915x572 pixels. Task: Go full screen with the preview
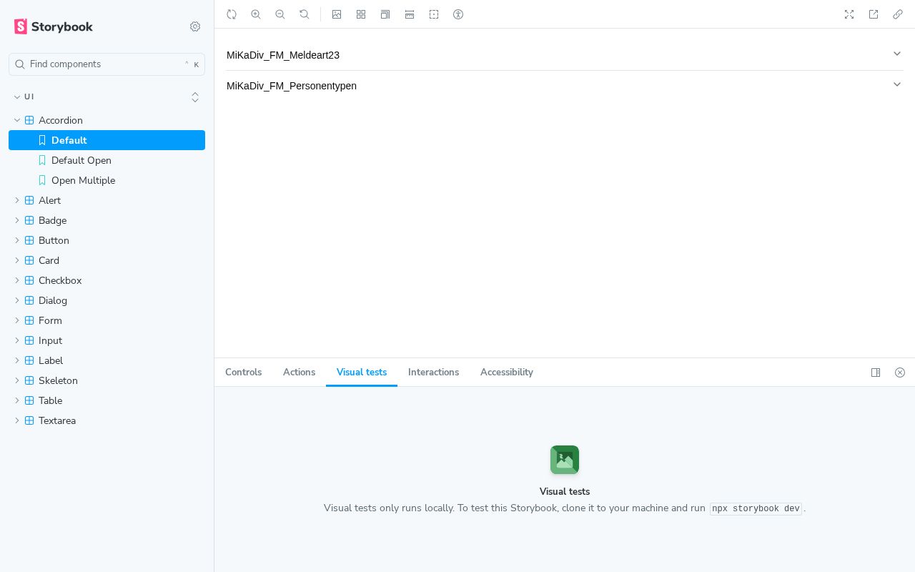849,14
